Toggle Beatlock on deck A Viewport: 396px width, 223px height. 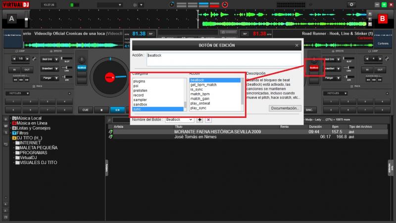click(82, 68)
